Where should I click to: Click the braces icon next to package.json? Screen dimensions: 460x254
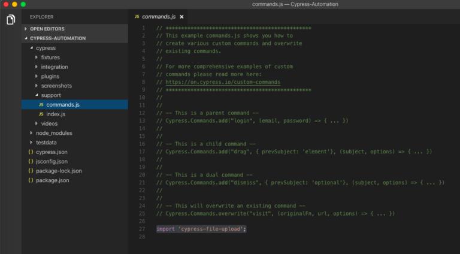tap(31, 180)
